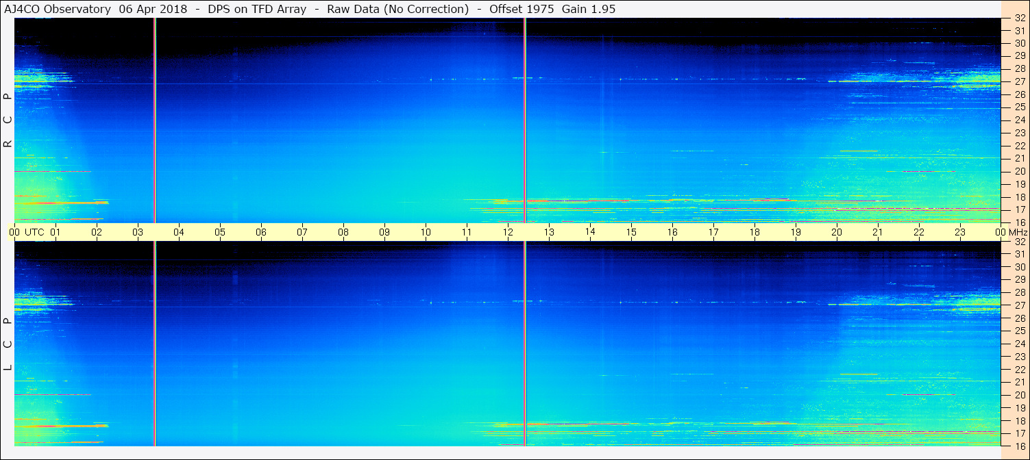Select the 04 hour tick label

pos(179,232)
